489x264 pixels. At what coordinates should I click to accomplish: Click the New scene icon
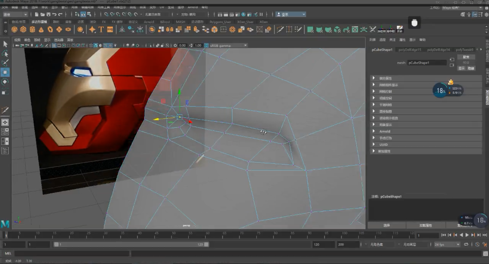pyautogui.click(x=37, y=14)
